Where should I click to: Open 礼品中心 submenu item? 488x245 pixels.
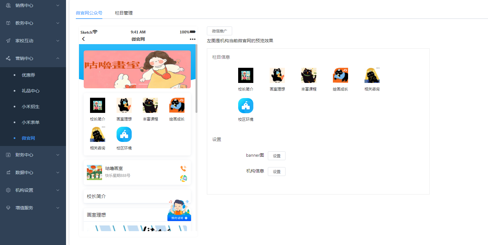tap(33, 91)
